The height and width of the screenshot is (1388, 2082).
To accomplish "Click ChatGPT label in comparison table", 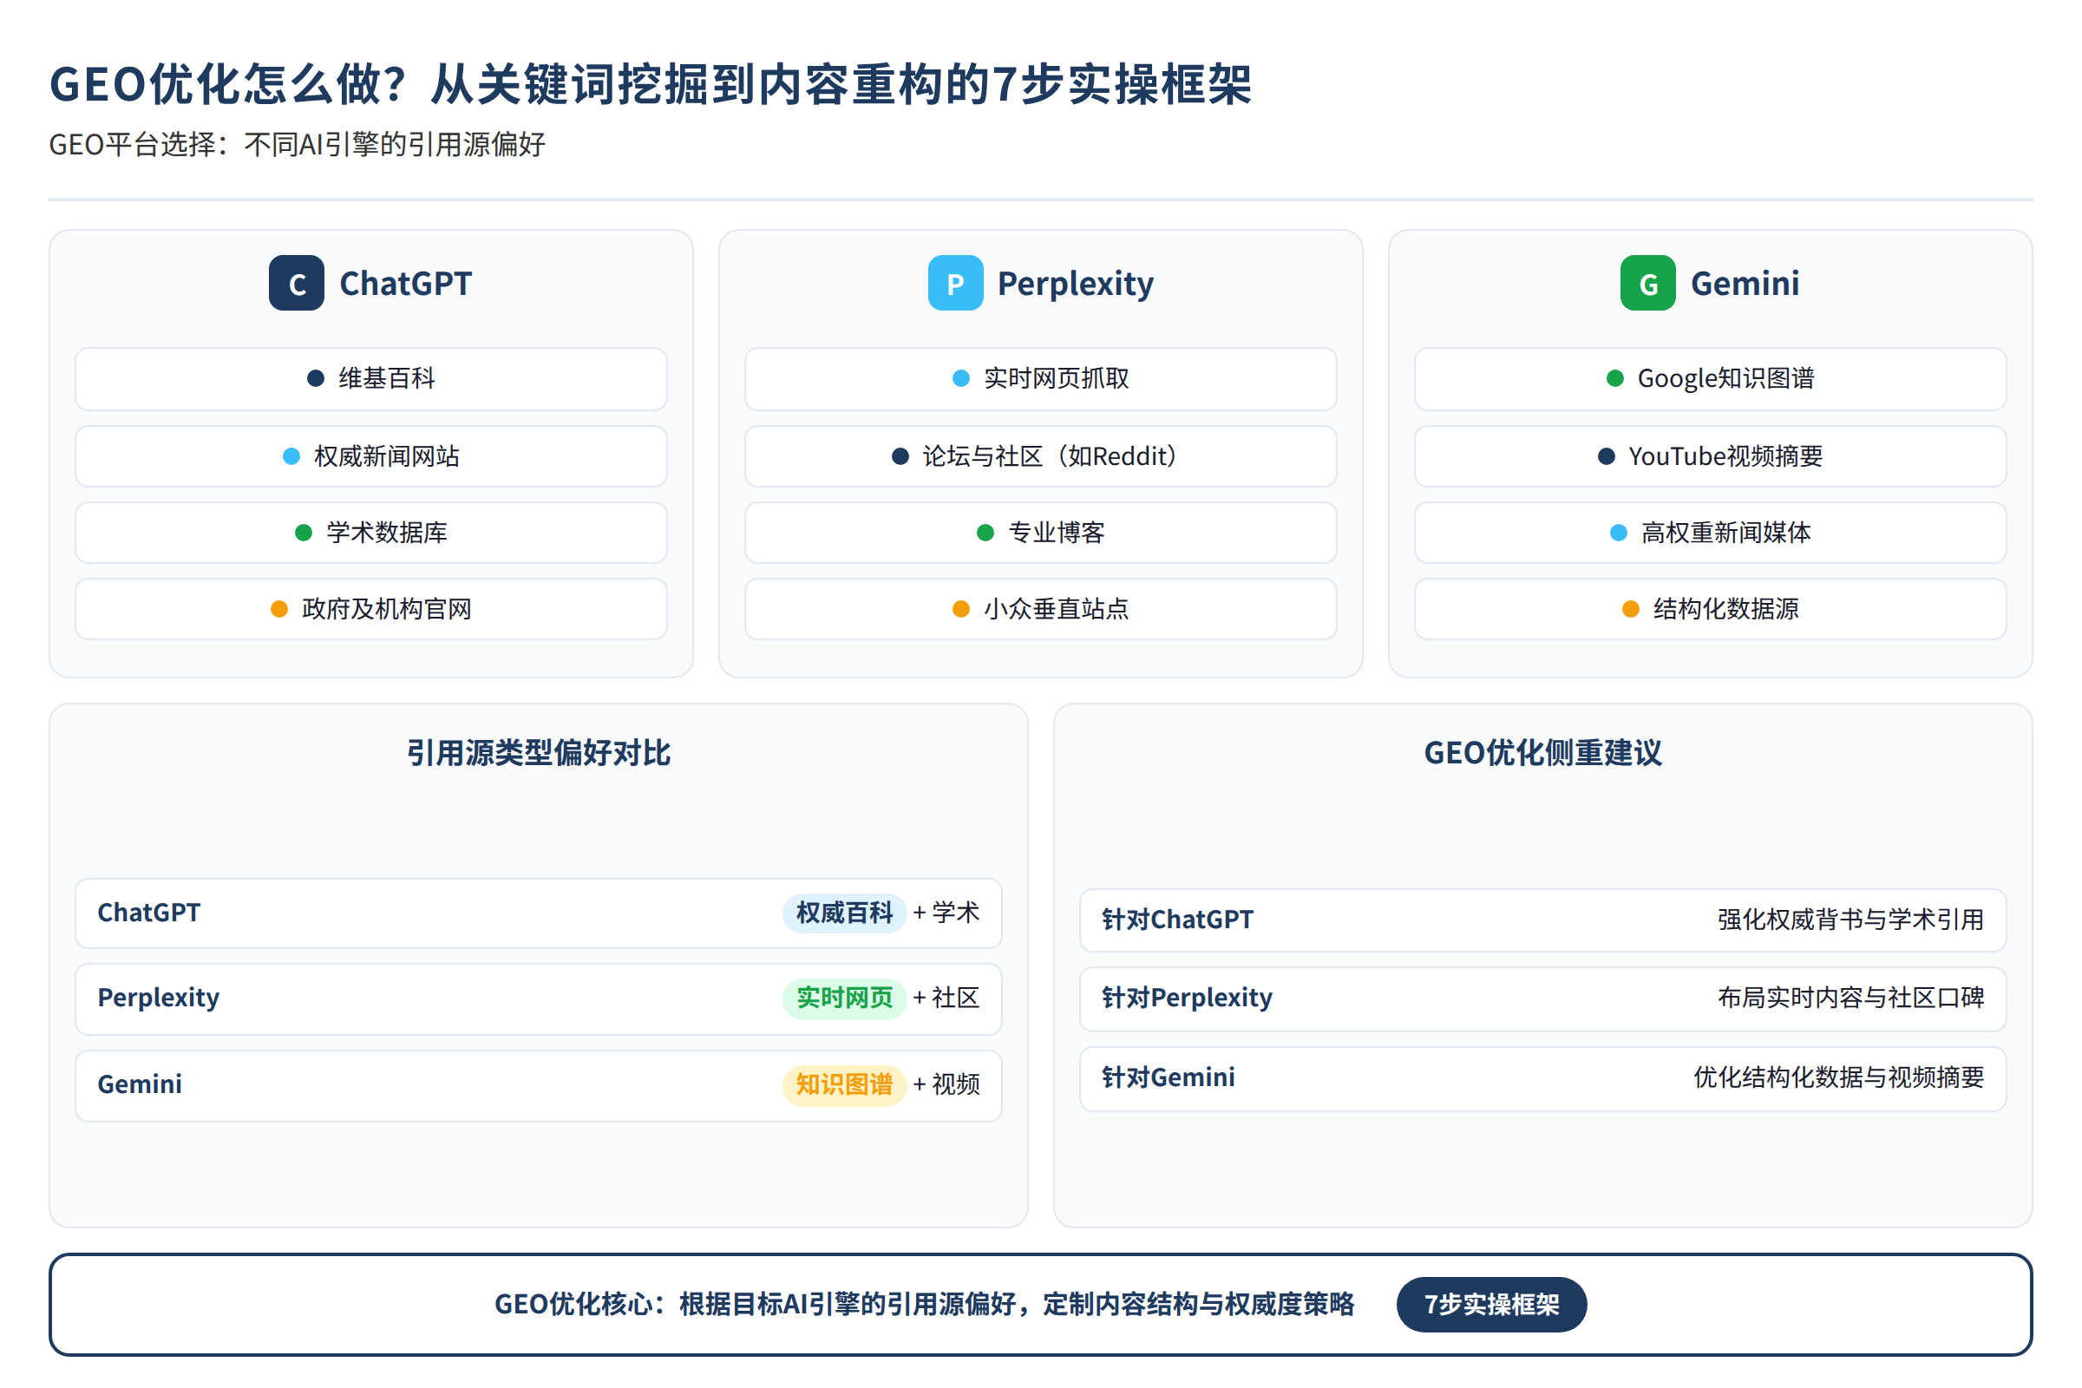I will tap(148, 913).
